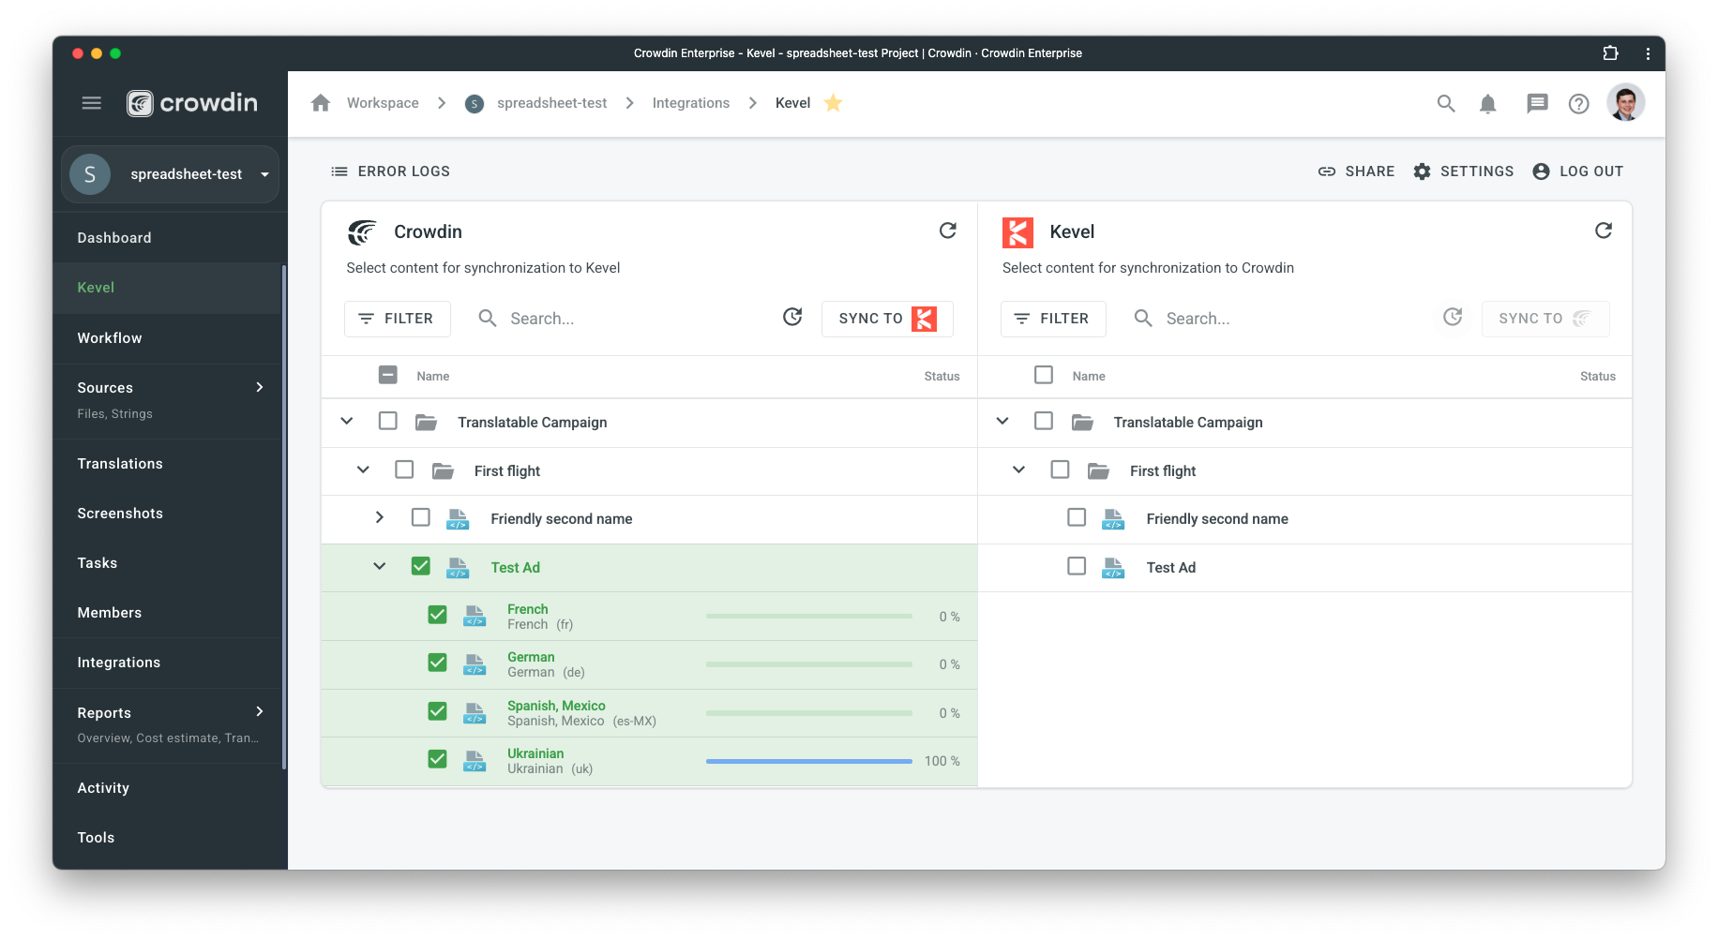Expand the Sources sidebar submenu

(260, 387)
